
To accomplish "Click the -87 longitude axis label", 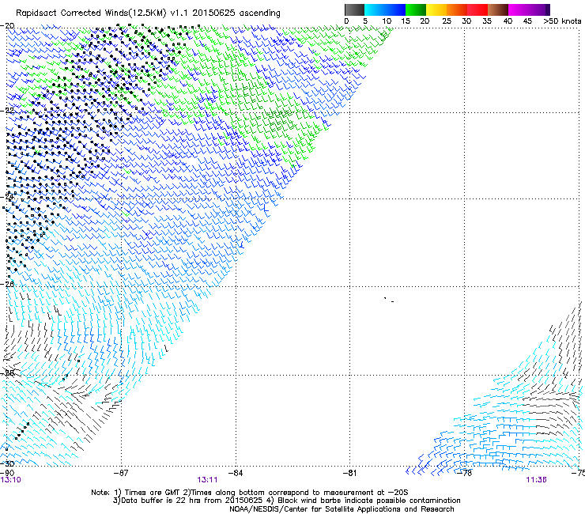I will (x=121, y=473).
